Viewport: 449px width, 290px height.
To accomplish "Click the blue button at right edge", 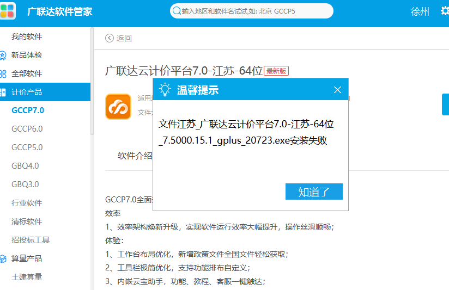I will coord(446,104).
